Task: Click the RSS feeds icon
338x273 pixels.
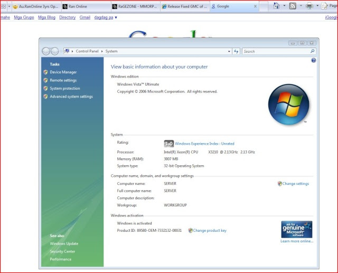Action: click(x=293, y=6)
